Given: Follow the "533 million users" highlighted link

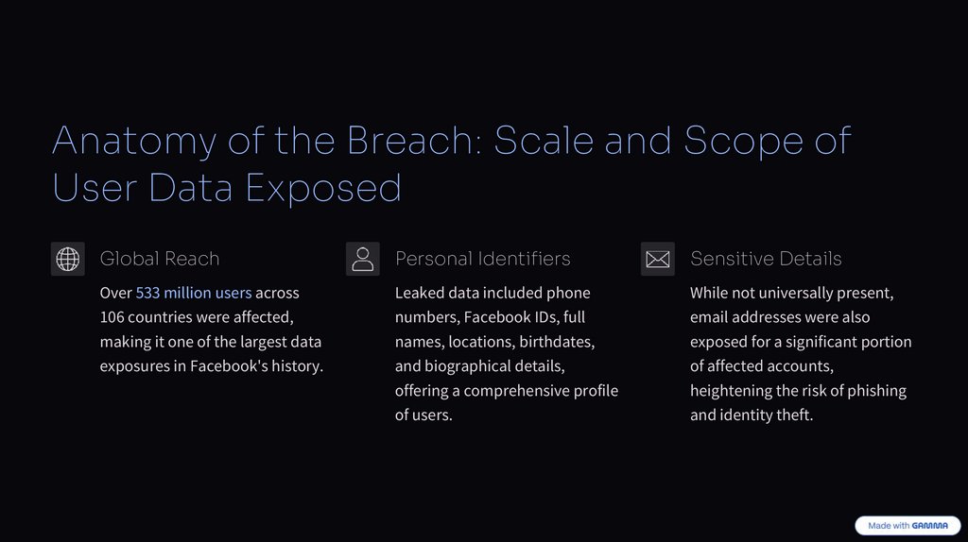Looking at the screenshot, I should click(194, 293).
